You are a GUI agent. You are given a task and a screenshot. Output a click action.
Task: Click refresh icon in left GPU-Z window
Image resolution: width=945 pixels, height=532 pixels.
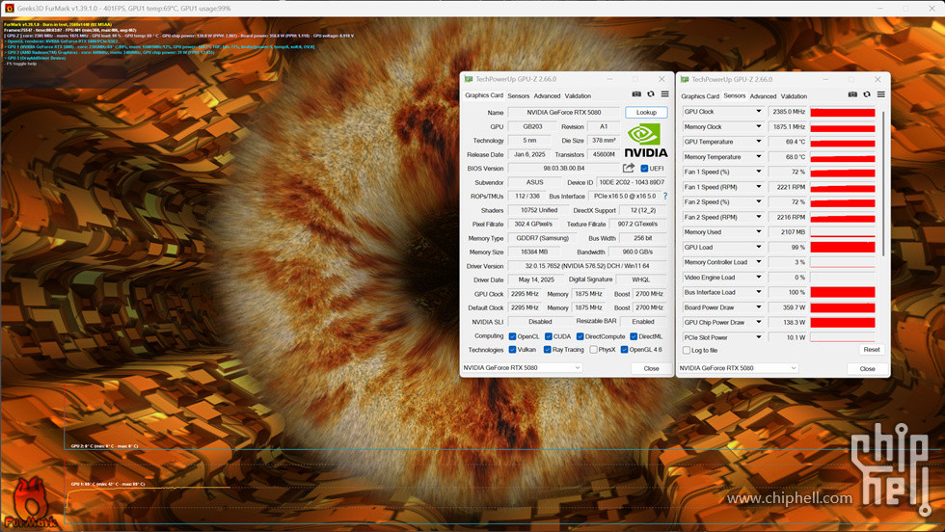point(651,94)
